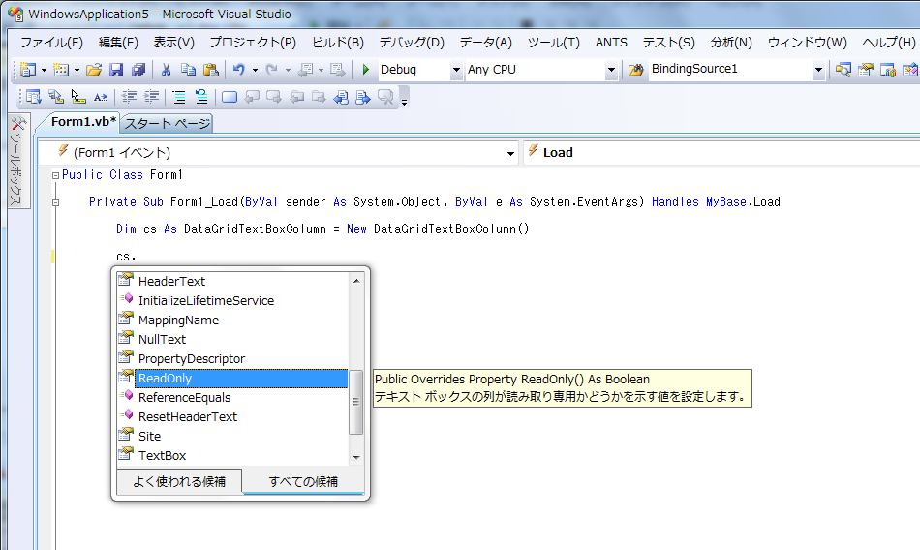Click the Display Word Completion icon
920x550 pixels.
pyautogui.click(x=101, y=97)
